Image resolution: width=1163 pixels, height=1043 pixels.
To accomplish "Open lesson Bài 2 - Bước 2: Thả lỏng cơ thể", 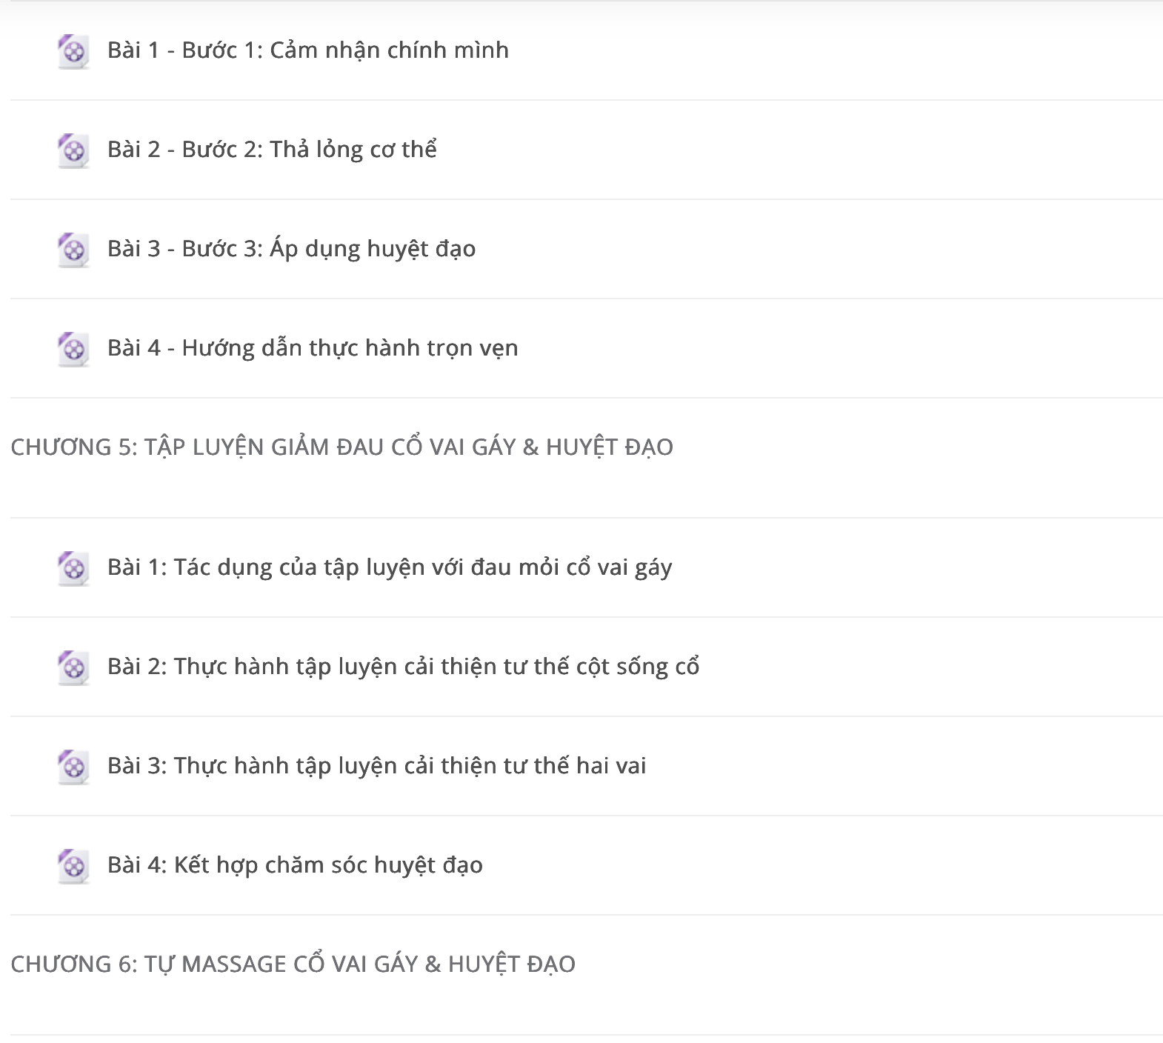I will pyautogui.click(x=272, y=150).
